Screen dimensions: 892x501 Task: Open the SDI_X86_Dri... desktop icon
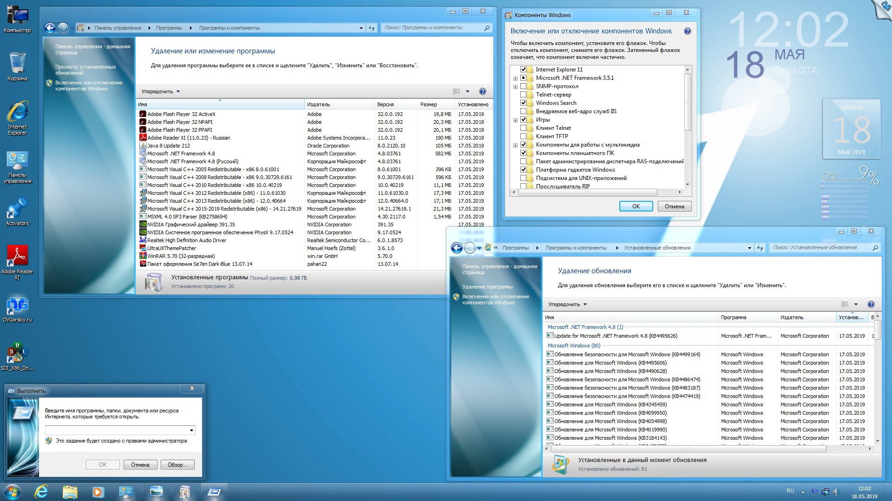pyautogui.click(x=17, y=356)
